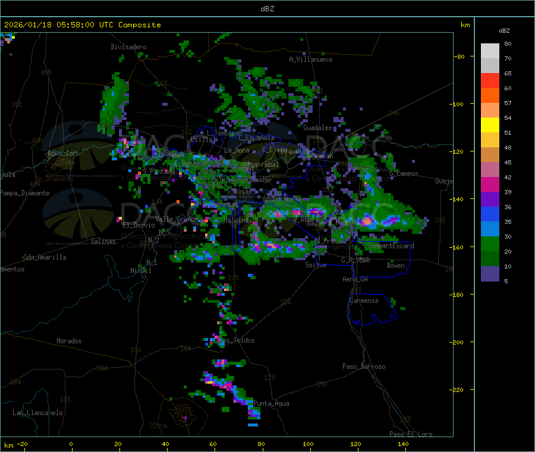Click the Salinas place label
The image size is (535, 452).
pyautogui.click(x=103, y=241)
